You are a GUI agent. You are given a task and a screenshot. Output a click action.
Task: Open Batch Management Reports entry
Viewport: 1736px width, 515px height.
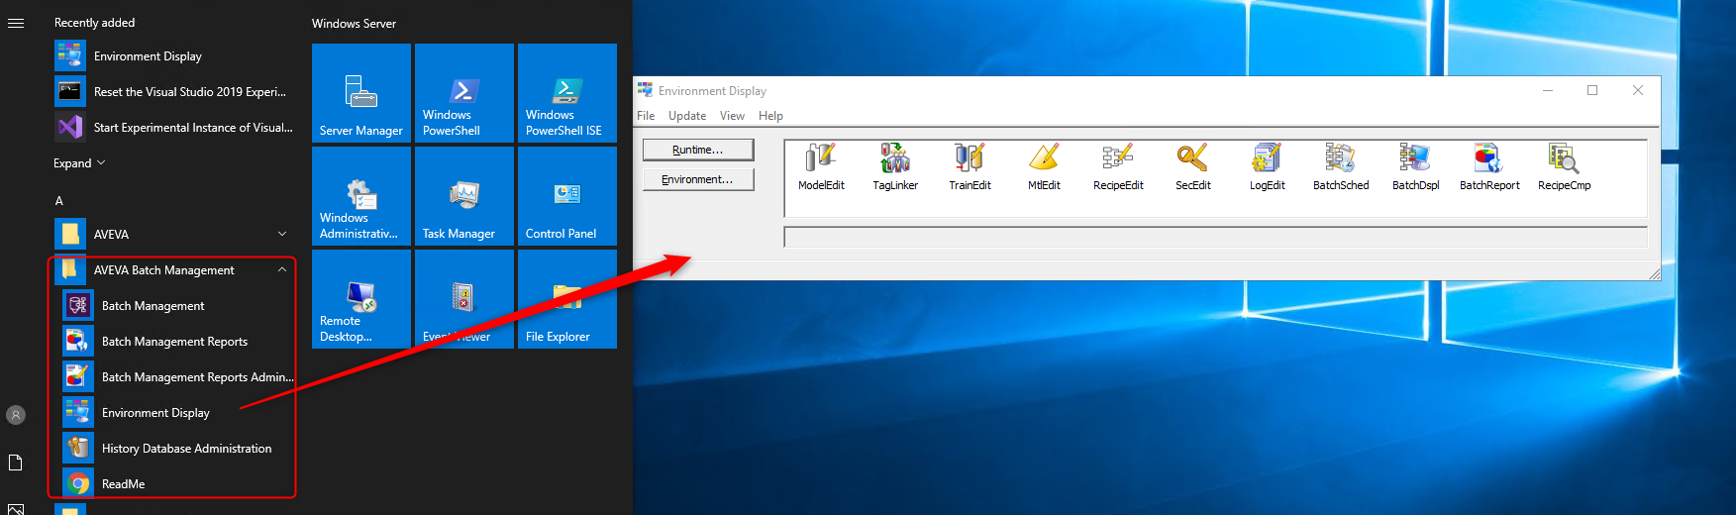pyautogui.click(x=174, y=342)
